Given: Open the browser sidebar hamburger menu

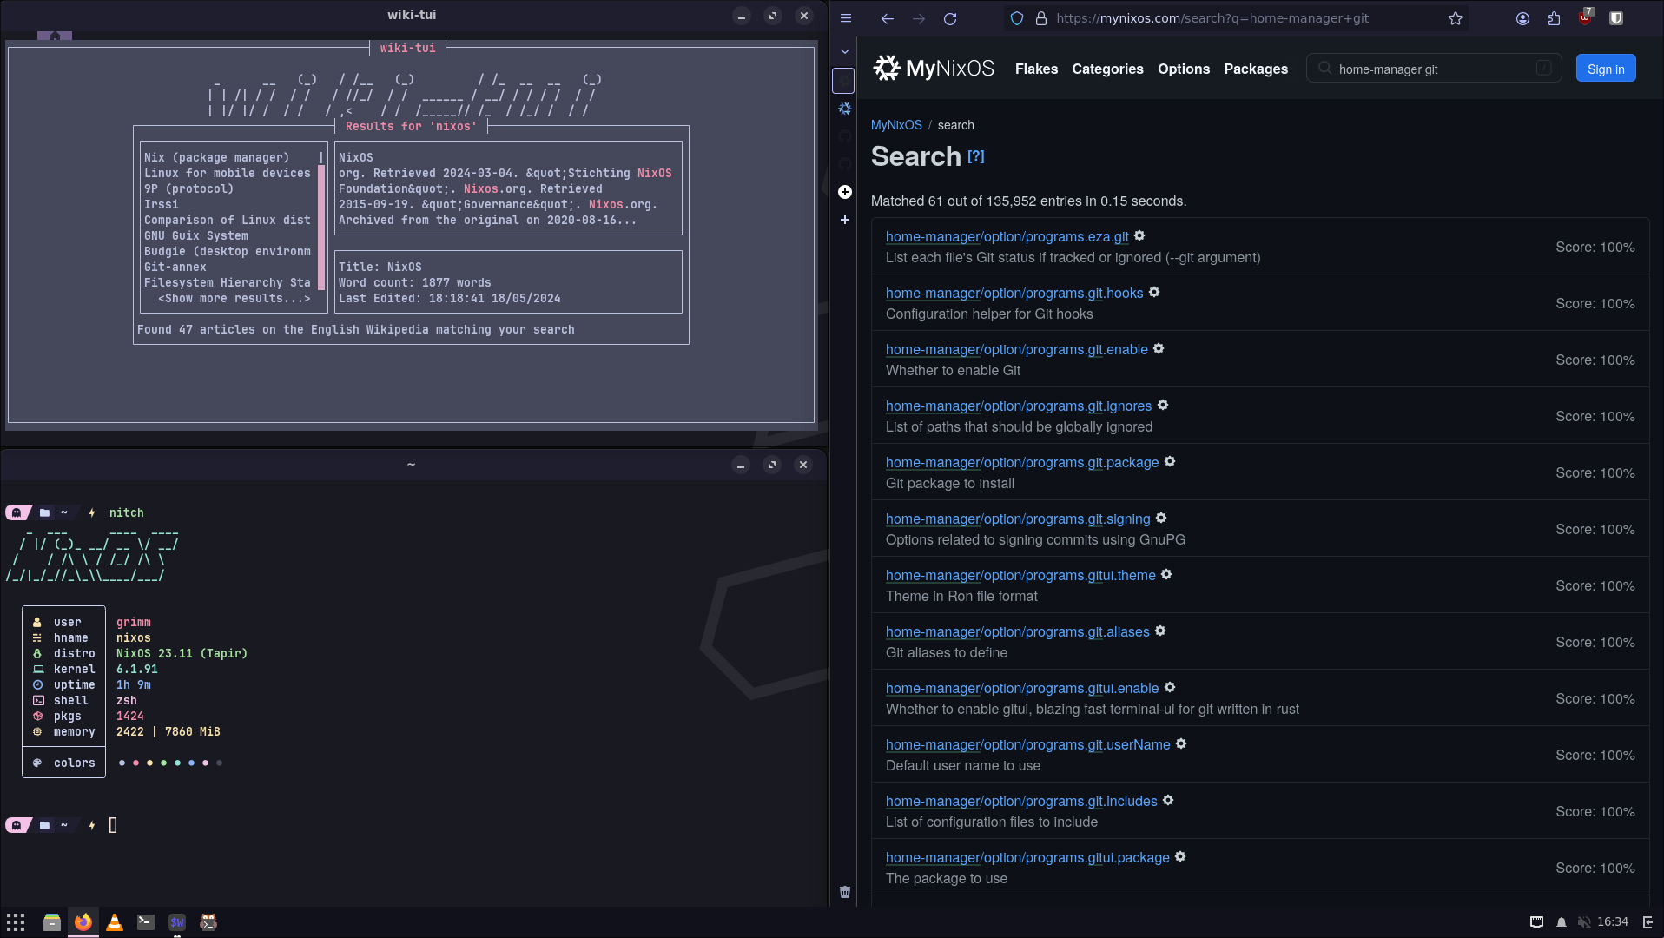Looking at the screenshot, I should (846, 18).
